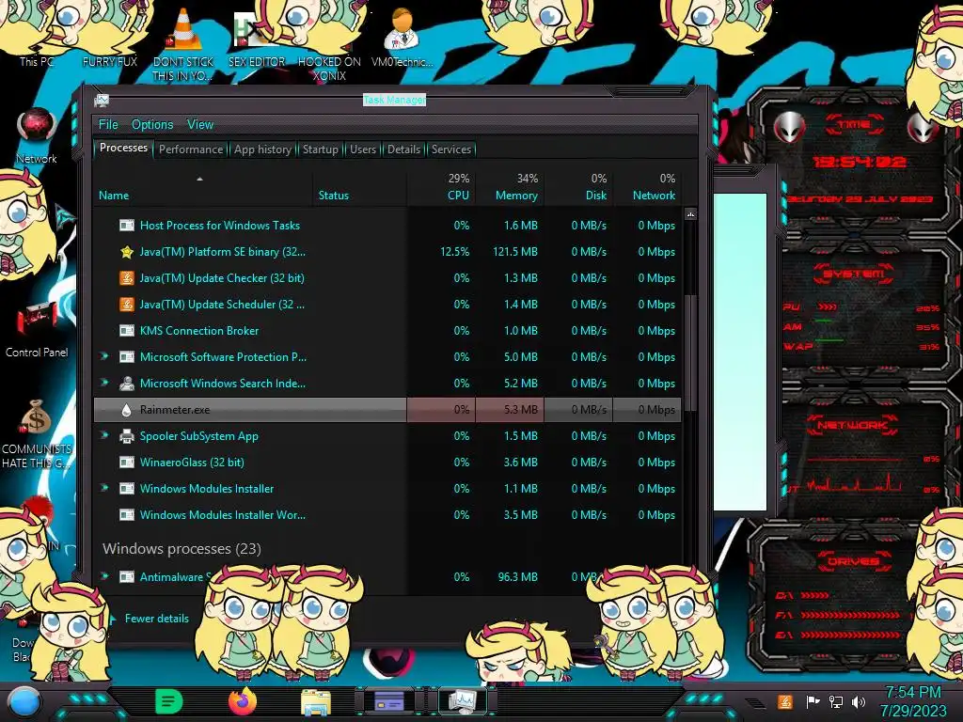Click Java Platform SE binary star icon
The image size is (963, 722).
coord(127,252)
